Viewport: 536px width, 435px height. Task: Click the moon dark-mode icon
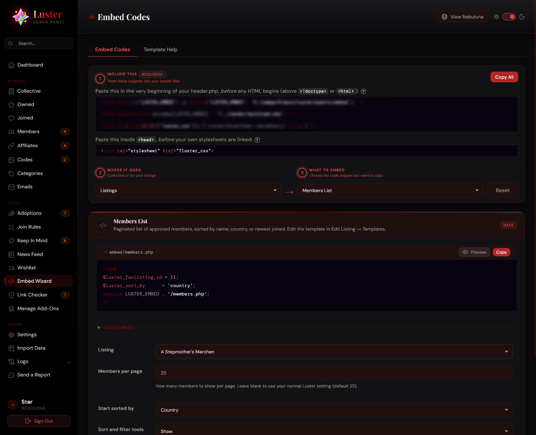pyautogui.click(x=522, y=17)
